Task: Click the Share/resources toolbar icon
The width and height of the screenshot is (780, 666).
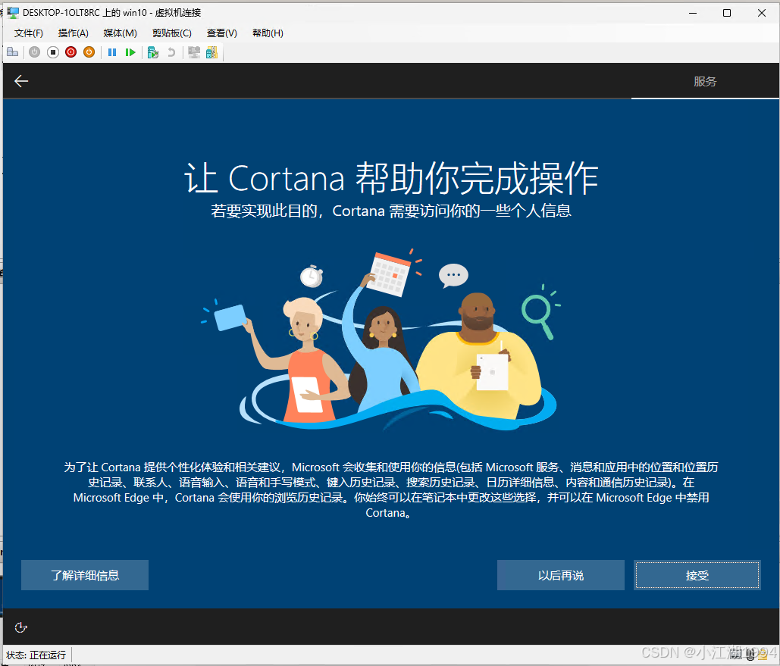Action: [x=212, y=52]
